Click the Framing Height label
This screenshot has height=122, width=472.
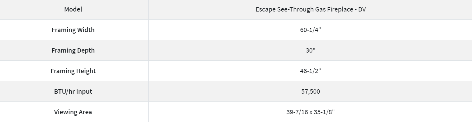click(x=73, y=71)
